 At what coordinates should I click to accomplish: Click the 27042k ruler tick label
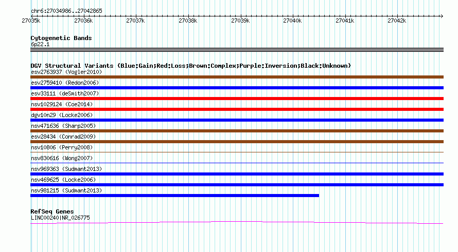point(397,21)
